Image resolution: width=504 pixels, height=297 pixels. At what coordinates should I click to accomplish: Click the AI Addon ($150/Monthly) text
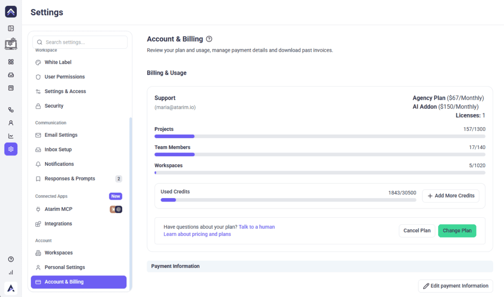[445, 107]
